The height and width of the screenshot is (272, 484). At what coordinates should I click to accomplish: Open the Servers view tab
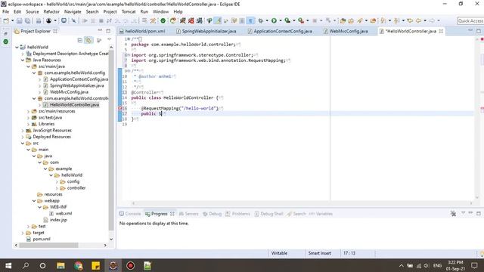(188, 214)
